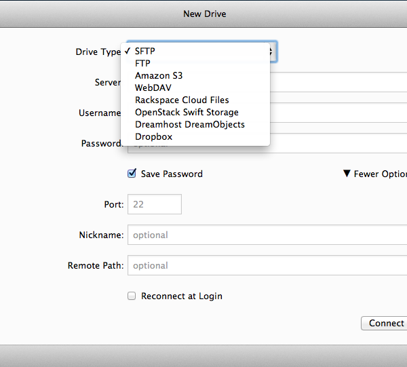Viewport: 407px width, 367px height.
Task: Focus the Username input field
Action: [x=339, y=113]
